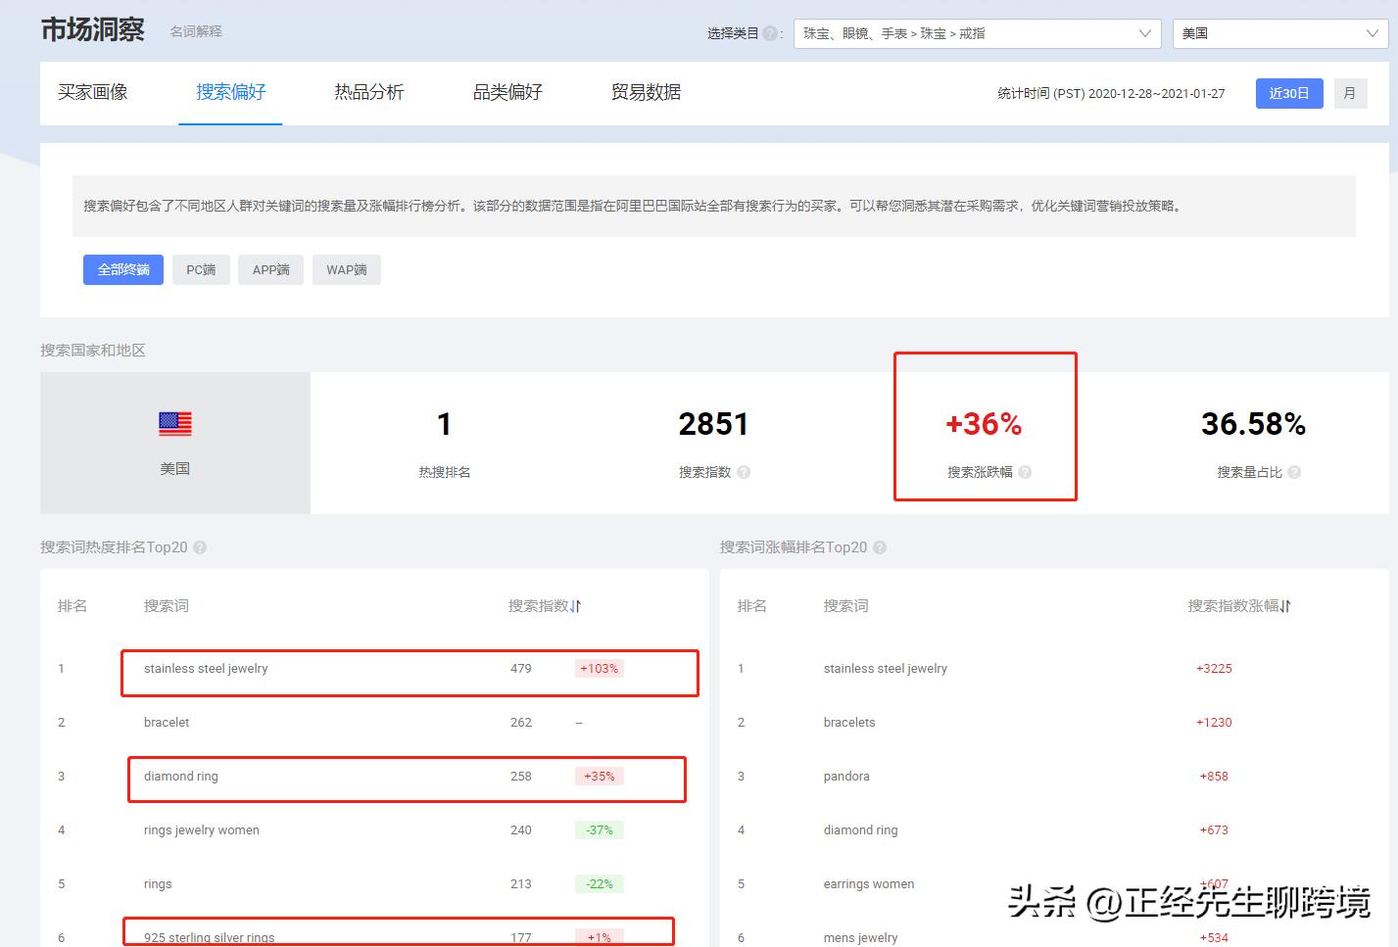This screenshot has height=947, width=1398.
Task: Select the stainless steel jewelry search term row
Action: [x=206, y=669]
